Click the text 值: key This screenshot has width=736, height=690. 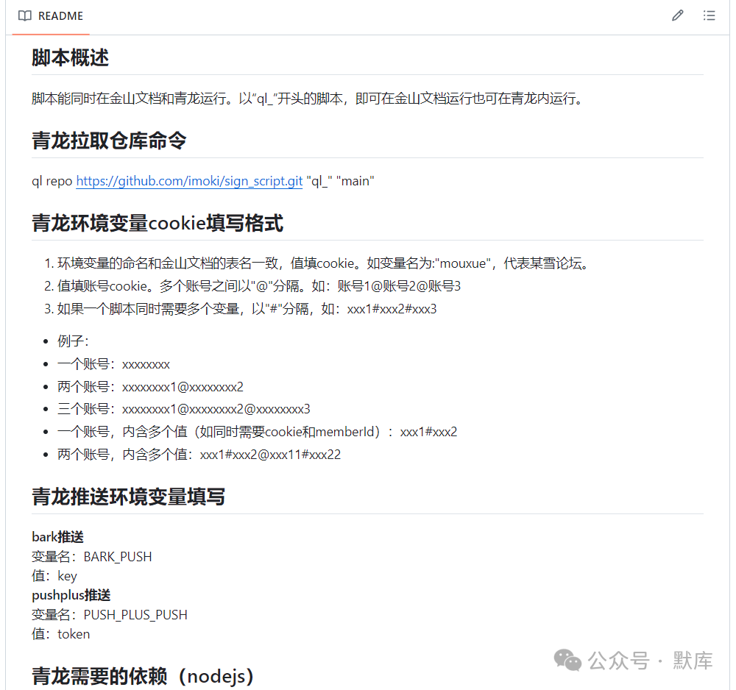pyautogui.click(x=54, y=576)
